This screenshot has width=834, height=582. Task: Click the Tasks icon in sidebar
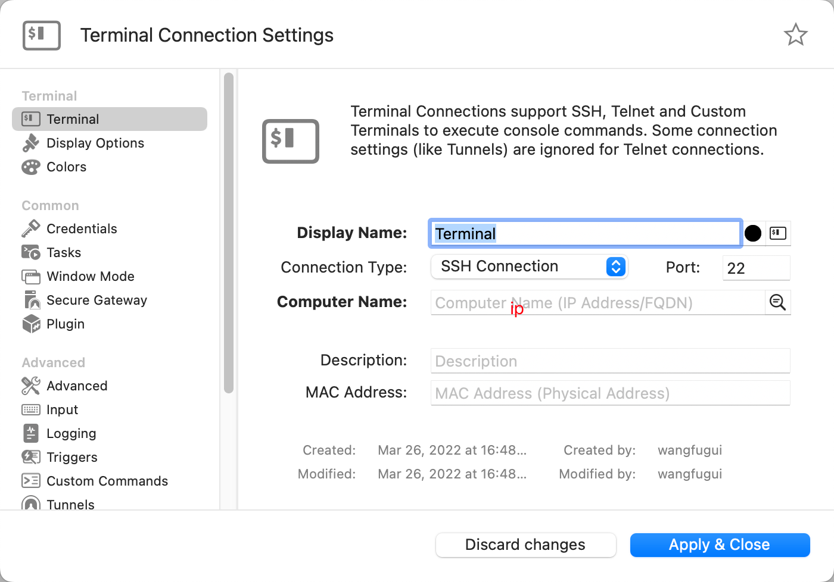click(x=31, y=252)
